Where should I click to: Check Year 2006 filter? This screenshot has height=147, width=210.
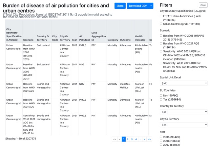pos(161,141)
